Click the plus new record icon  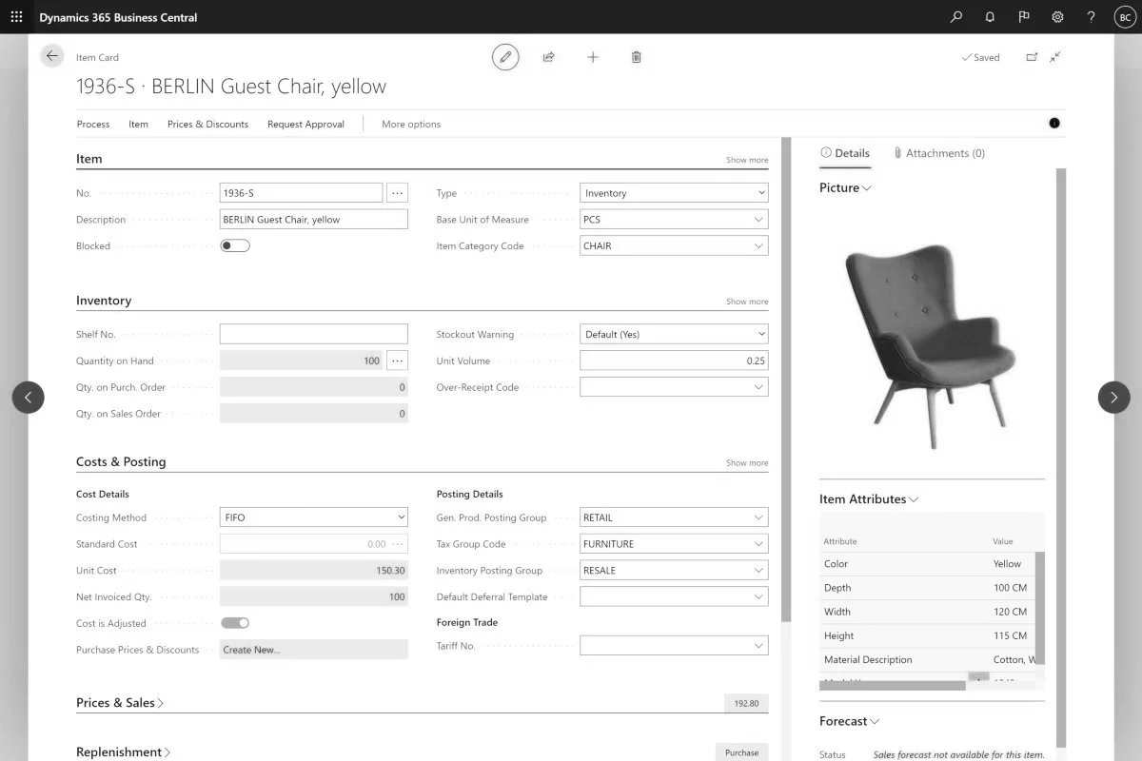click(x=593, y=57)
